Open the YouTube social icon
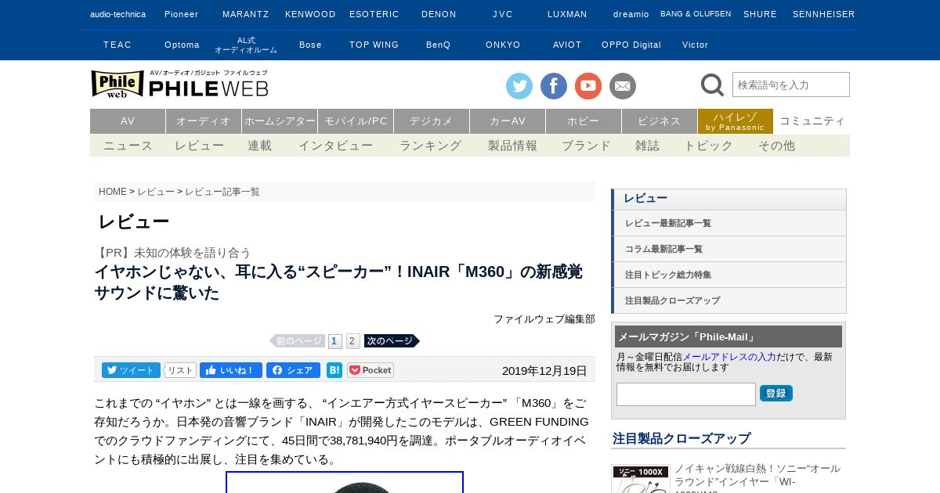The width and height of the screenshot is (940, 493). point(588,86)
